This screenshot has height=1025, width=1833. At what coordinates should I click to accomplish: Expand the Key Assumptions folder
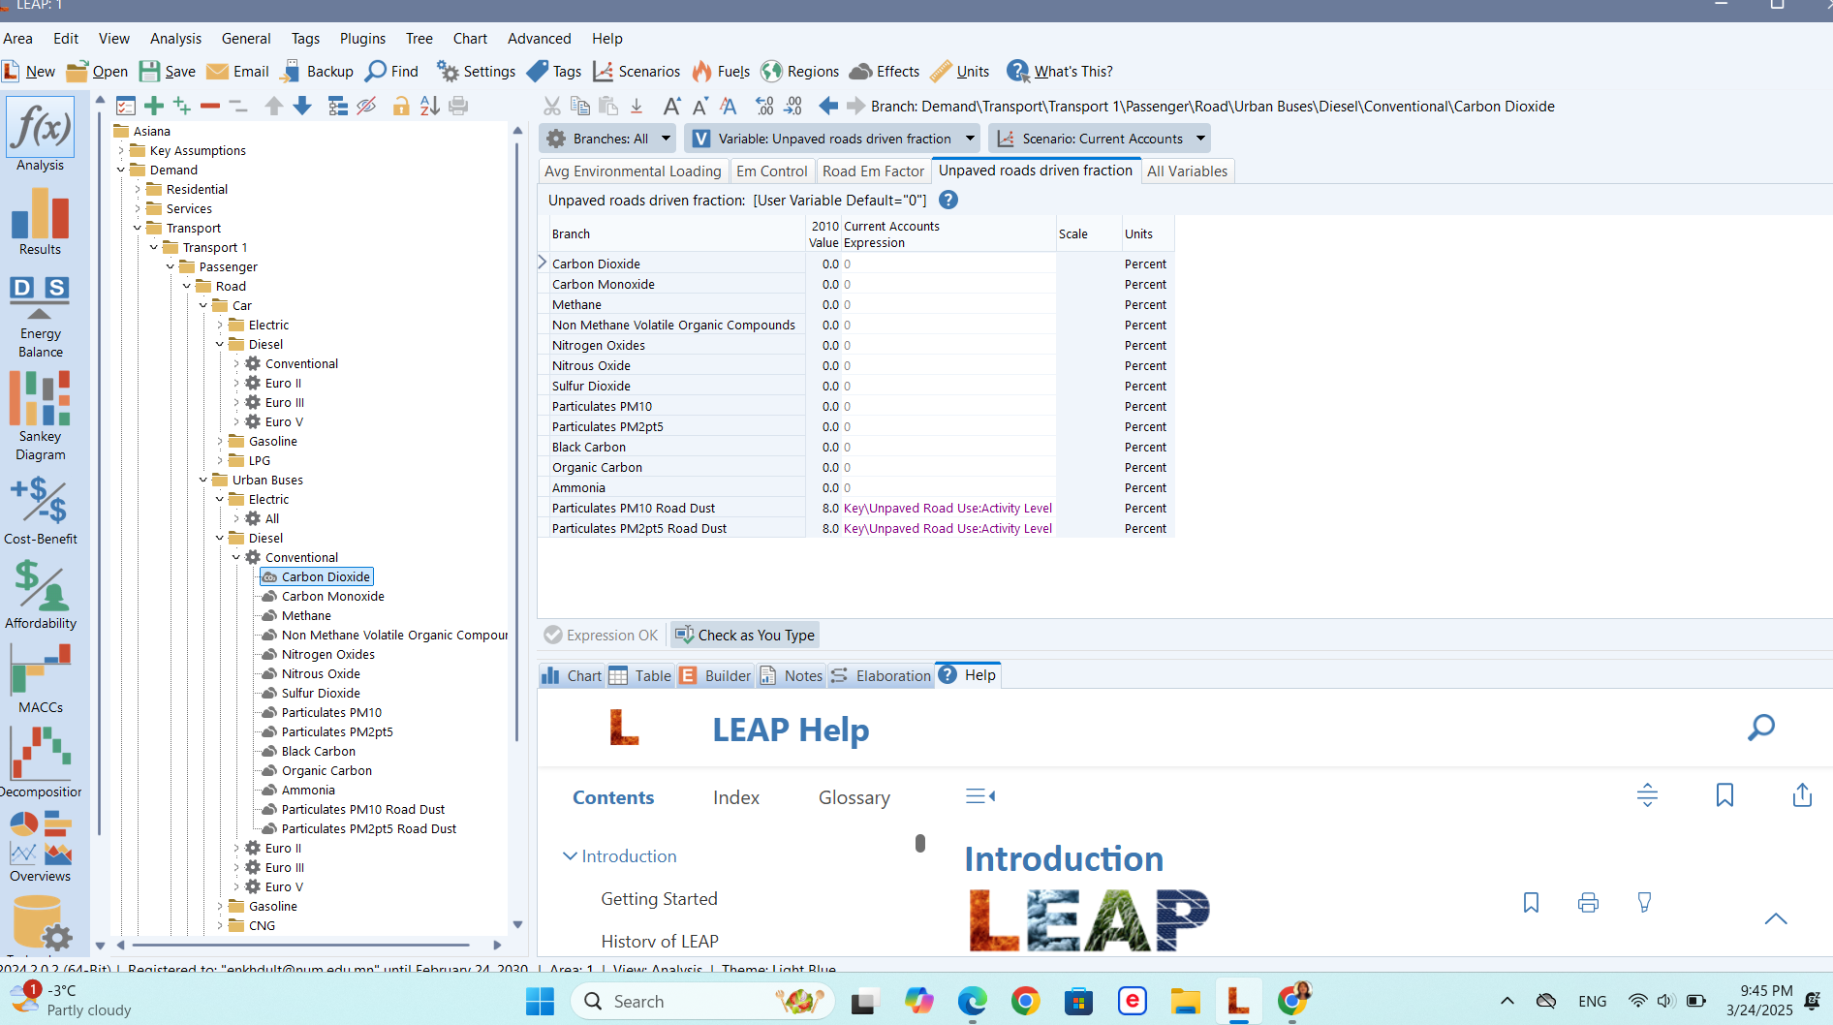(x=122, y=150)
